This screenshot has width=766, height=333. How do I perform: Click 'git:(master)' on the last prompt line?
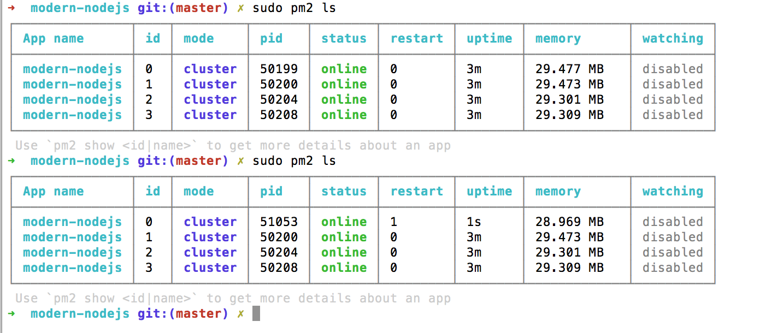point(182,314)
